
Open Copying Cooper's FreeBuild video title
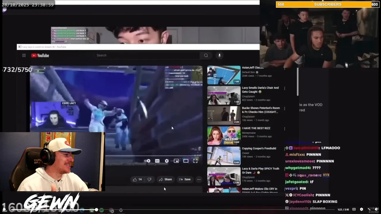pos(259,148)
